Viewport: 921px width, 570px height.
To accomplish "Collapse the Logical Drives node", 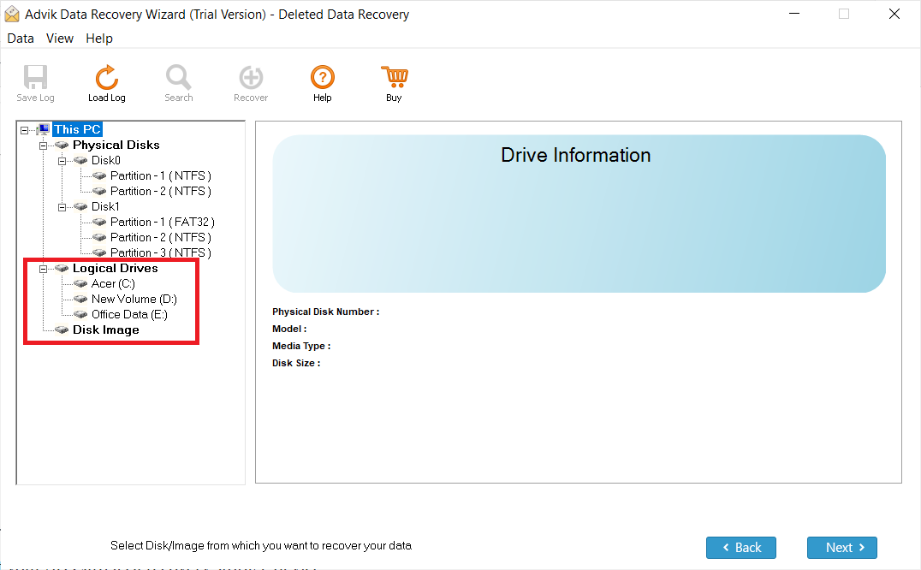I will (x=43, y=269).
